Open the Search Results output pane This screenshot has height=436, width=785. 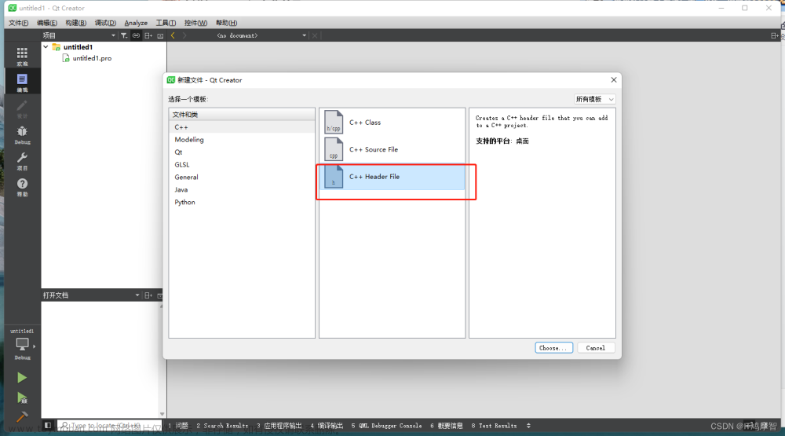[222, 426]
